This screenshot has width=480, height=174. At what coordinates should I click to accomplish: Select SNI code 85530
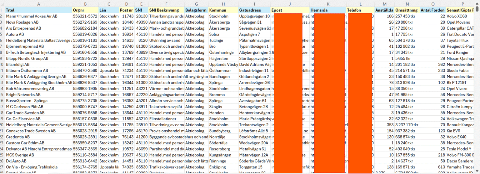click(x=141, y=167)
